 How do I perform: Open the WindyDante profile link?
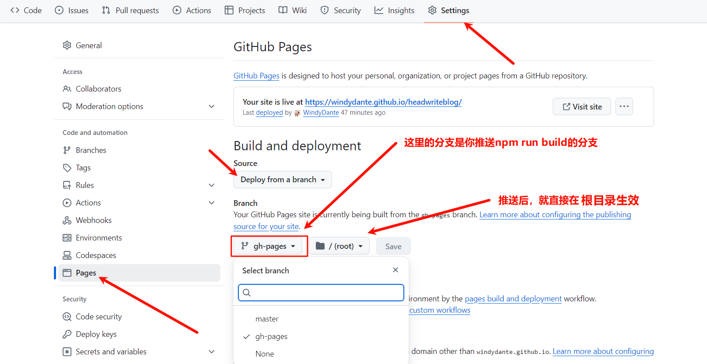click(x=321, y=113)
